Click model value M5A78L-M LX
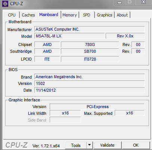This screenshot has width=152, height=150. coord(69,36)
